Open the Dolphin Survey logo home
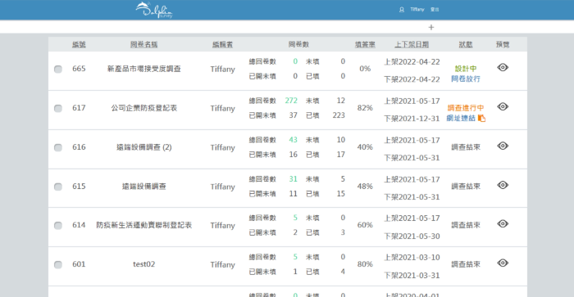The height and width of the screenshot is (297, 574). [x=154, y=10]
